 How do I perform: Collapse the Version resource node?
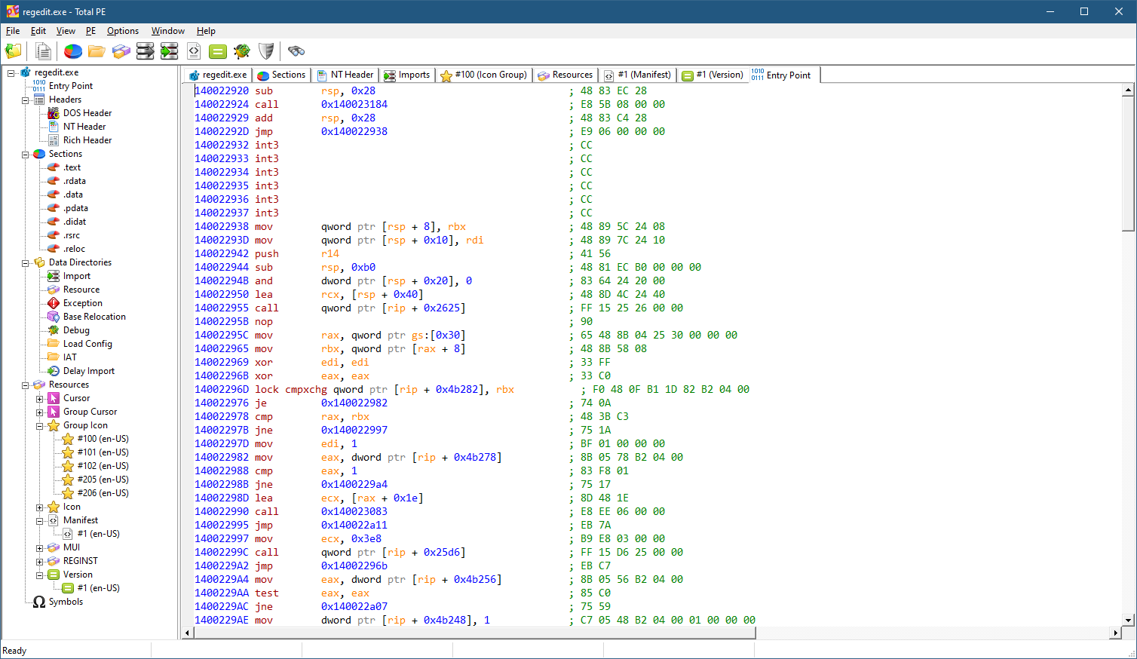tap(40, 575)
